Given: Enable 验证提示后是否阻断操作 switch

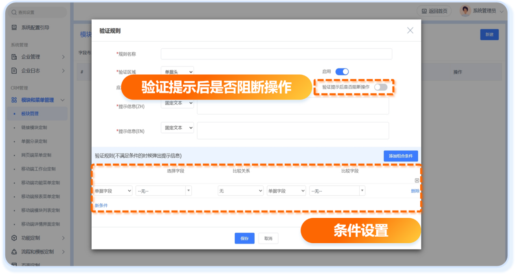Looking at the screenshot, I should 380,87.
